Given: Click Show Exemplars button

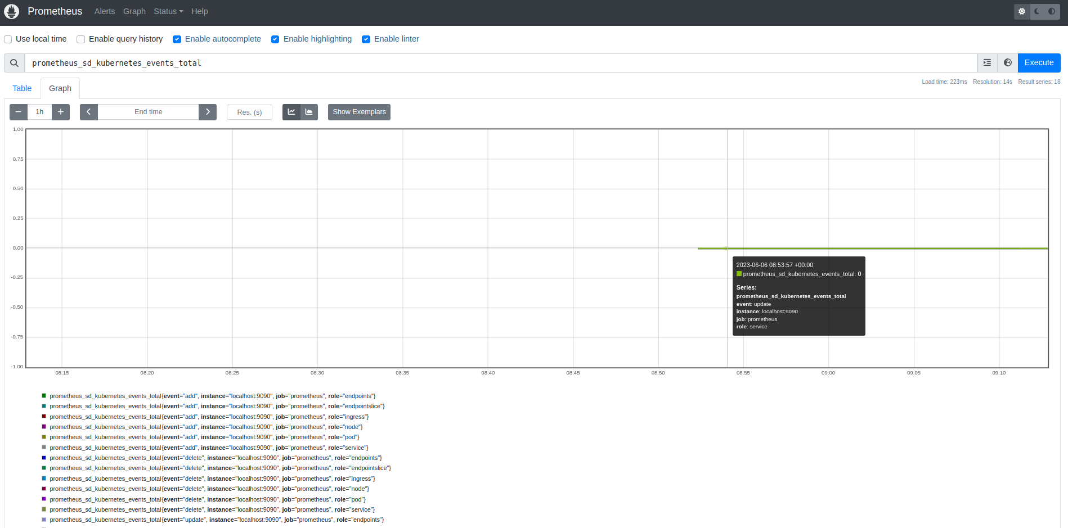Looking at the screenshot, I should coord(359,112).
